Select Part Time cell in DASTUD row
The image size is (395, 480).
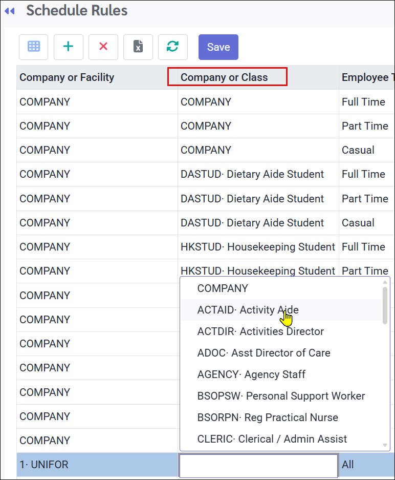(367, 199)
